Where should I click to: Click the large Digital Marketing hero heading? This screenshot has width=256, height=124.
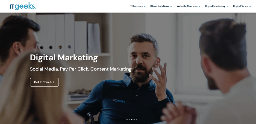pos(64,58)
